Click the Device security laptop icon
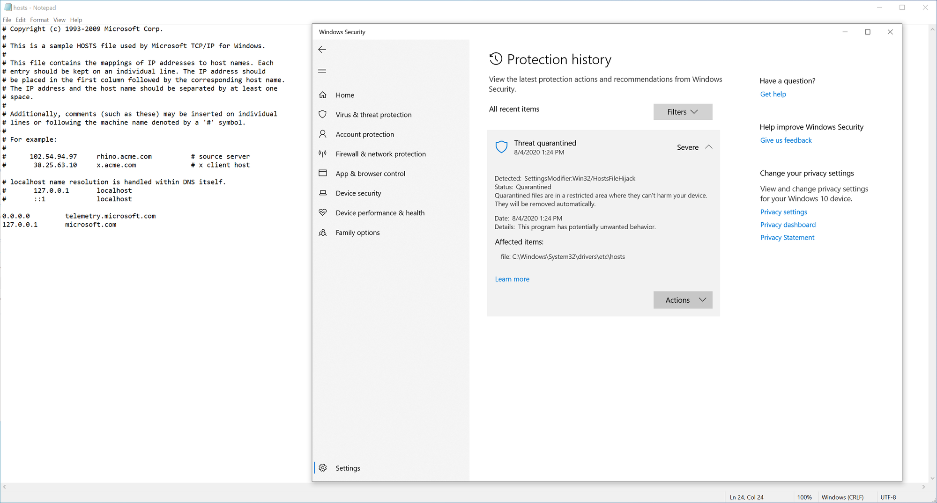Screen dimensions: 937x503 point(323,193)
